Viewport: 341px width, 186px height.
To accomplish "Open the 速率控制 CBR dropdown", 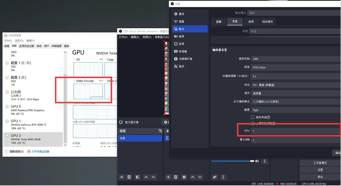I will pyautogui.click(x=296, y=59).
